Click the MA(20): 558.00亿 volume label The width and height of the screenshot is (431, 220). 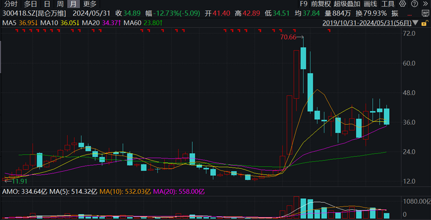click(178, 192)
